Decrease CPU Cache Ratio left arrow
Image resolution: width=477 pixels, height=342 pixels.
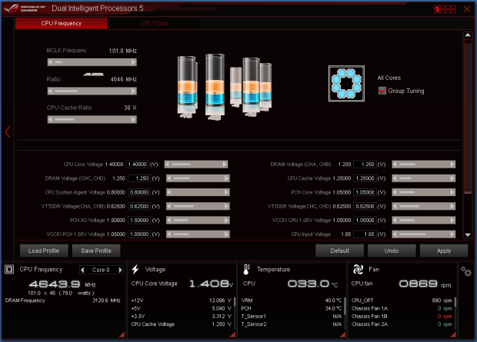(50, 119)
